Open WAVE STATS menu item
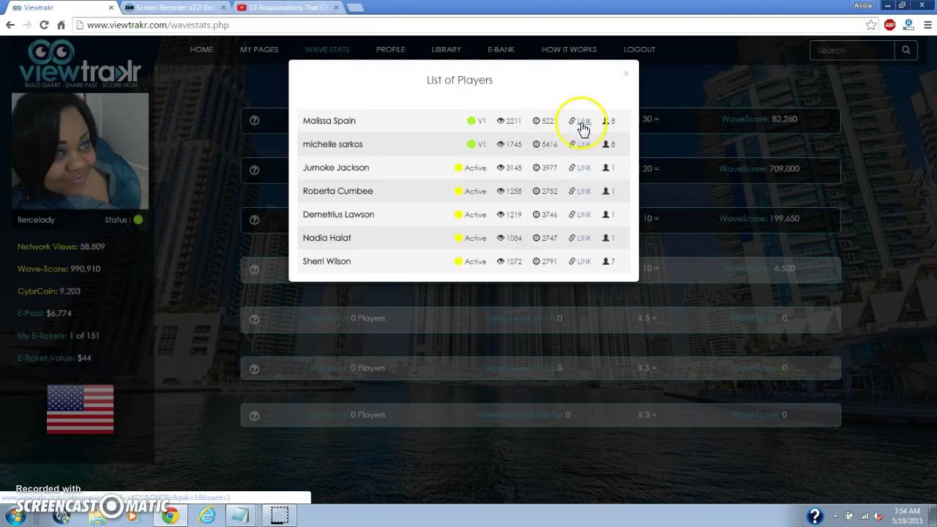Viewport: 937px width, 527px height. (327, 50)
